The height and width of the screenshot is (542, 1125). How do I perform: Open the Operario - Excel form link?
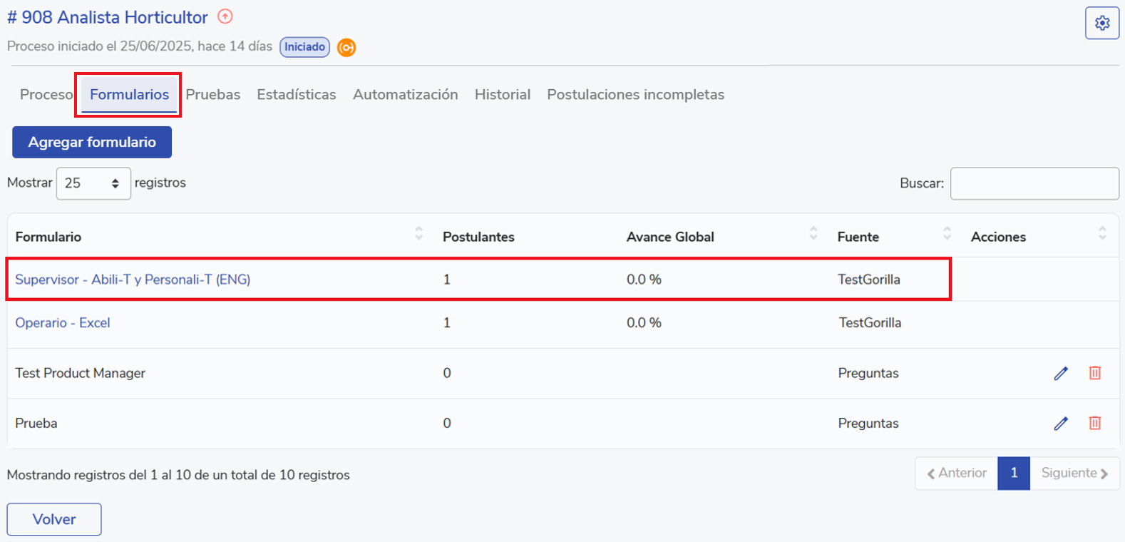click(63, 323)
